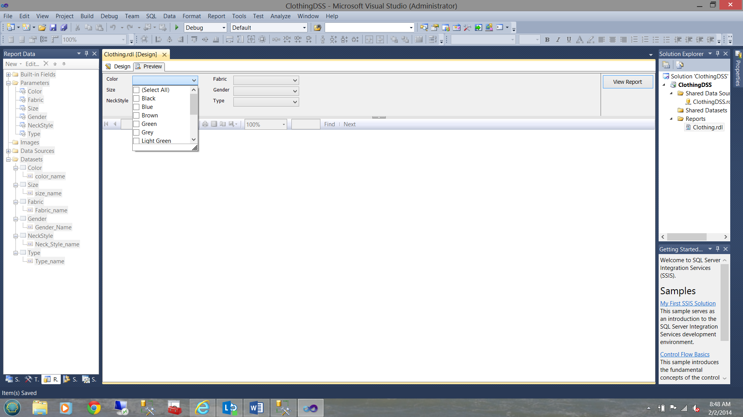Click the color list vertical scrollbar thumb
This screenshot has height=417, width=743.
[193, 104]
